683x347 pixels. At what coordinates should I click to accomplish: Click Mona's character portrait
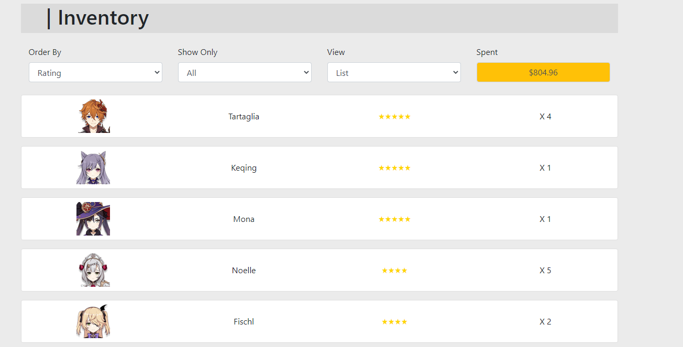(x=93, y=219)
